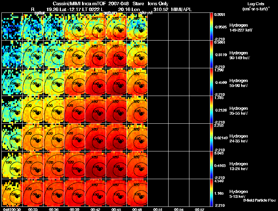Click the B-field Particle Flow label
The width and height of the screenshot is (278, 211).
coord(260,200)
